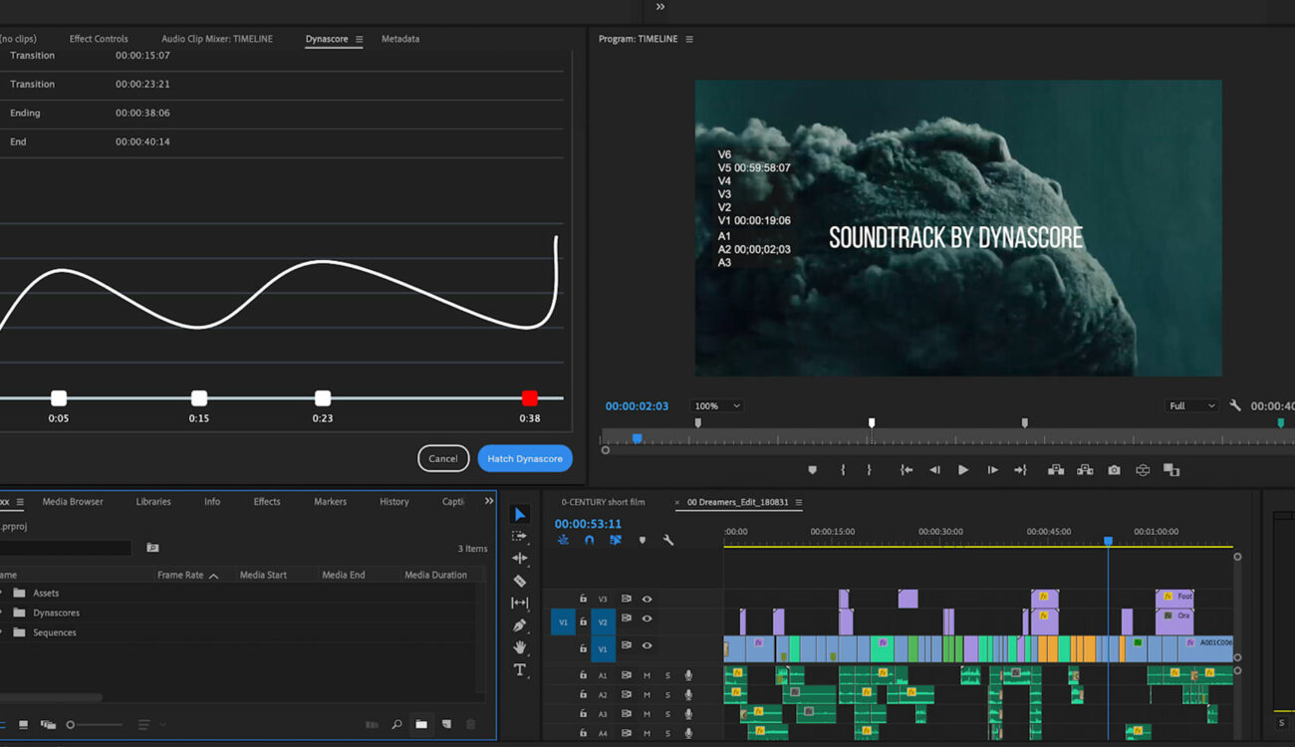Go to In point in Program monitor
1295x747 pixels.
point(906,470)
